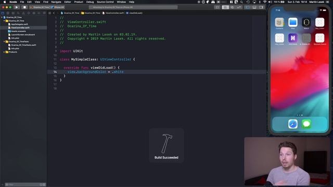This screenshot has height=187, width=333.
Task: Open the Editor menu
Action: [x=68, y=2]
